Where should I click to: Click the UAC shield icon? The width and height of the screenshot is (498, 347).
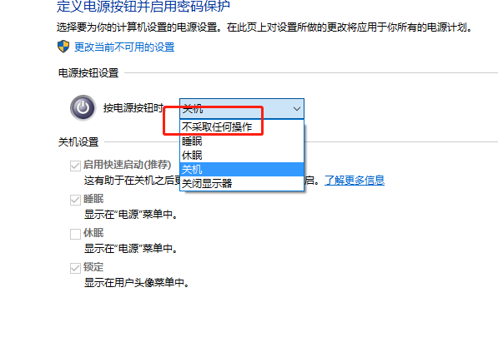63,47
